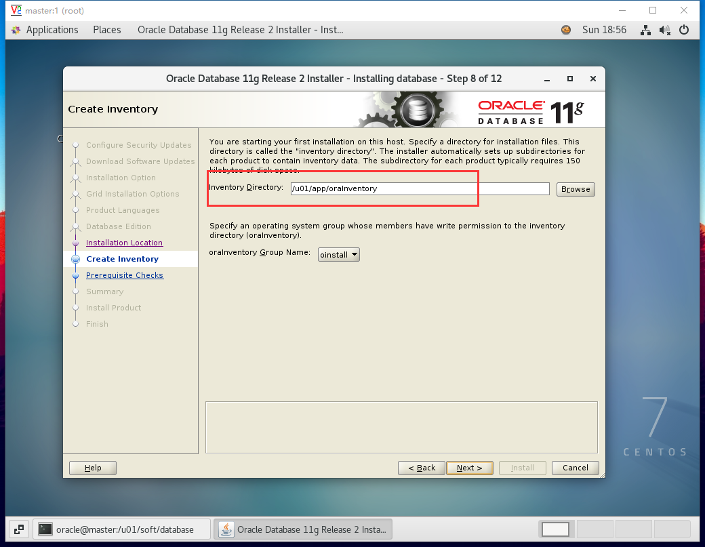
Task: Go to Prerequisite Checks step
Action: 125,275
